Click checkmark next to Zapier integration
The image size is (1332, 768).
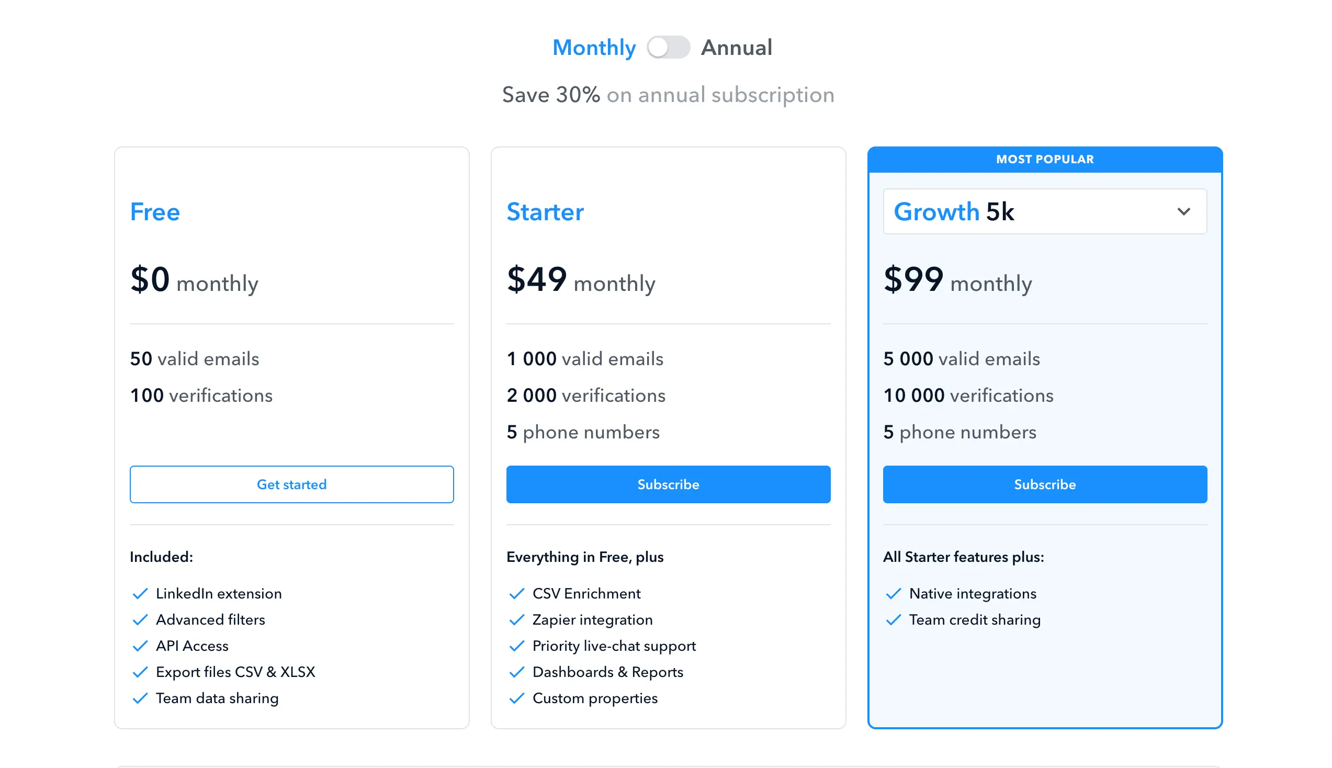pos(517,620)
